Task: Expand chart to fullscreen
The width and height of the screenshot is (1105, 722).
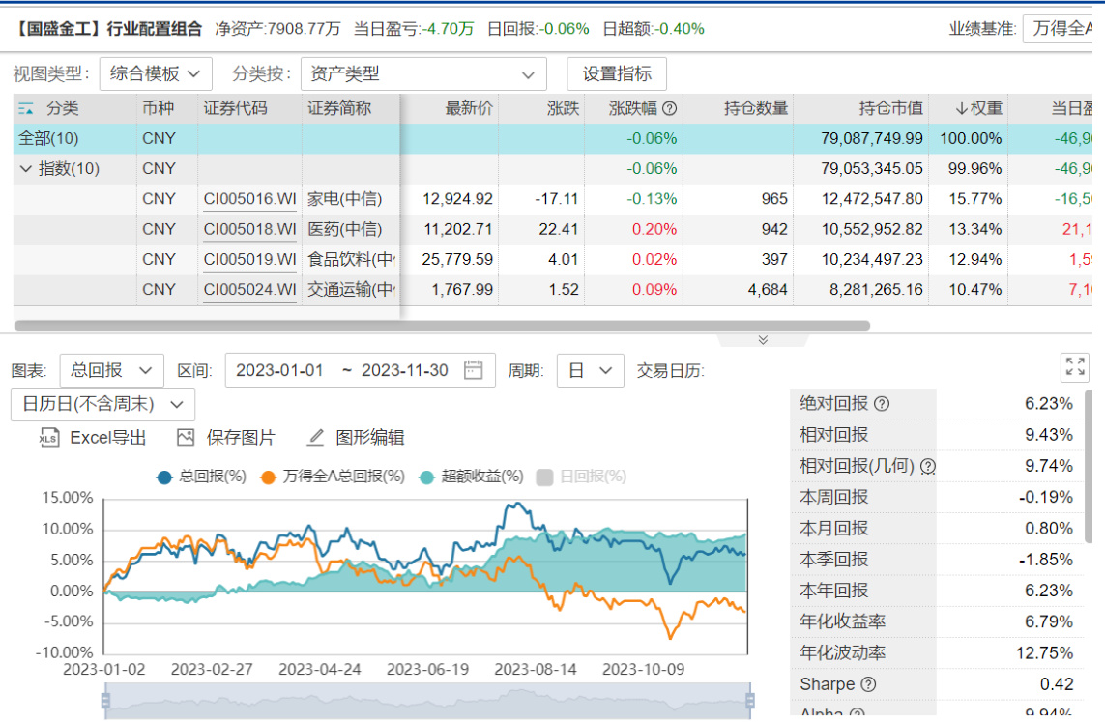Action: point(1074,366)
